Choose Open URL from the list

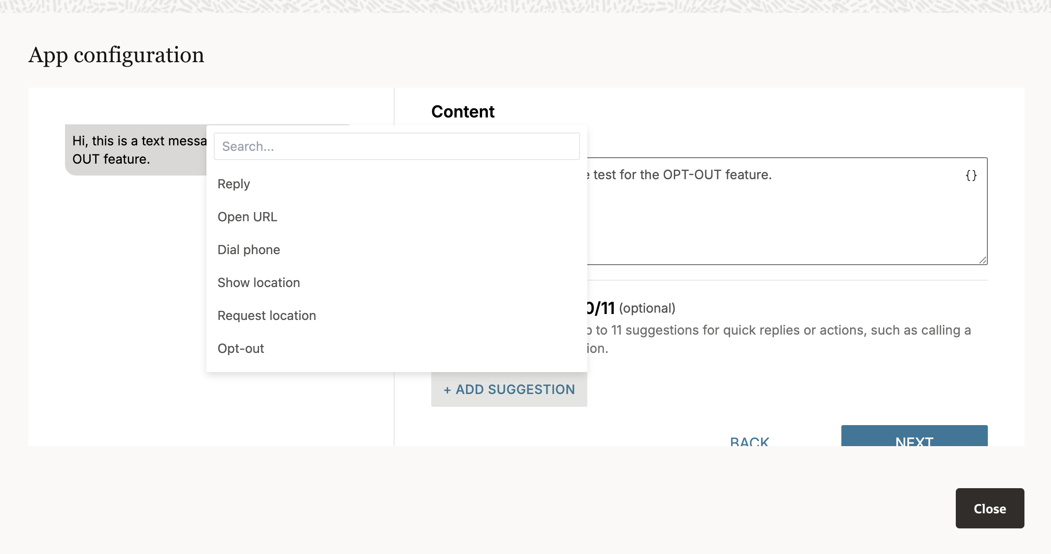point(247,217)
